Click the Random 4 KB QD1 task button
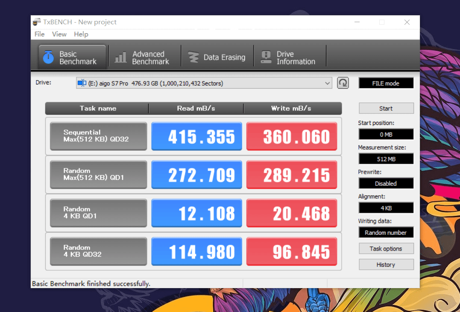 point(98,213)
